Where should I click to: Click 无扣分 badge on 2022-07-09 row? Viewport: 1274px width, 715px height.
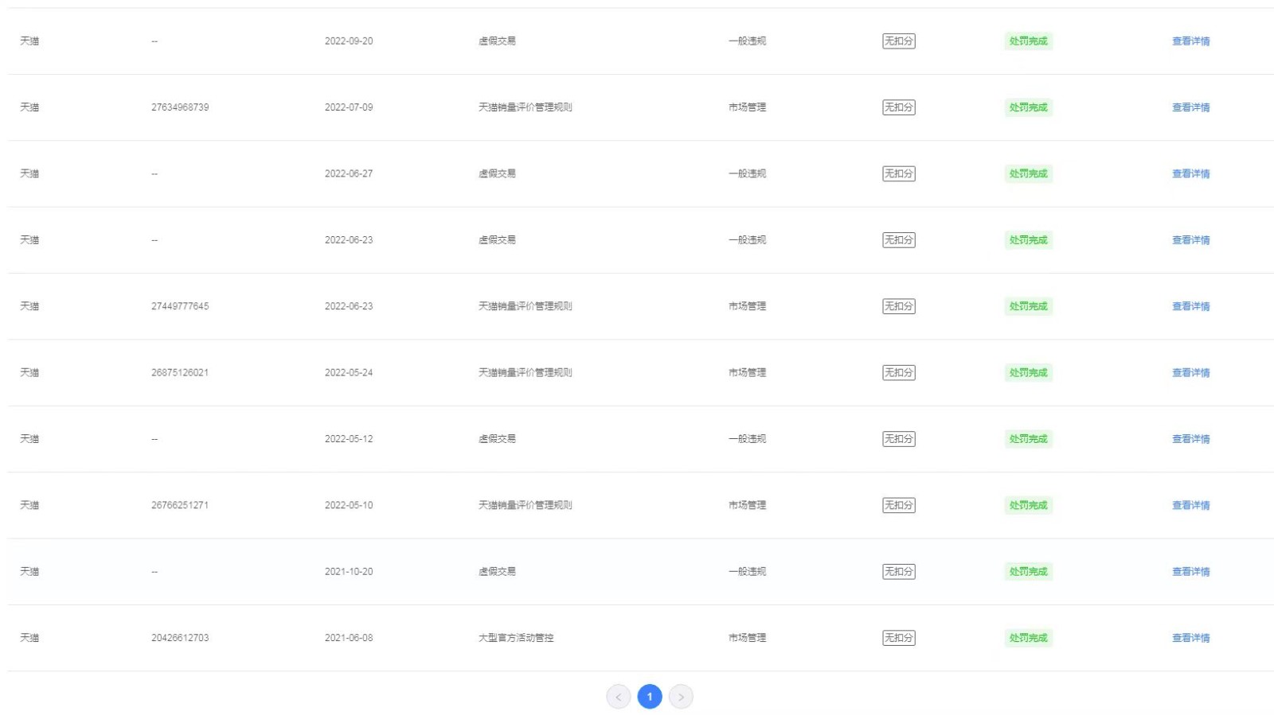(x=898, y=107)
